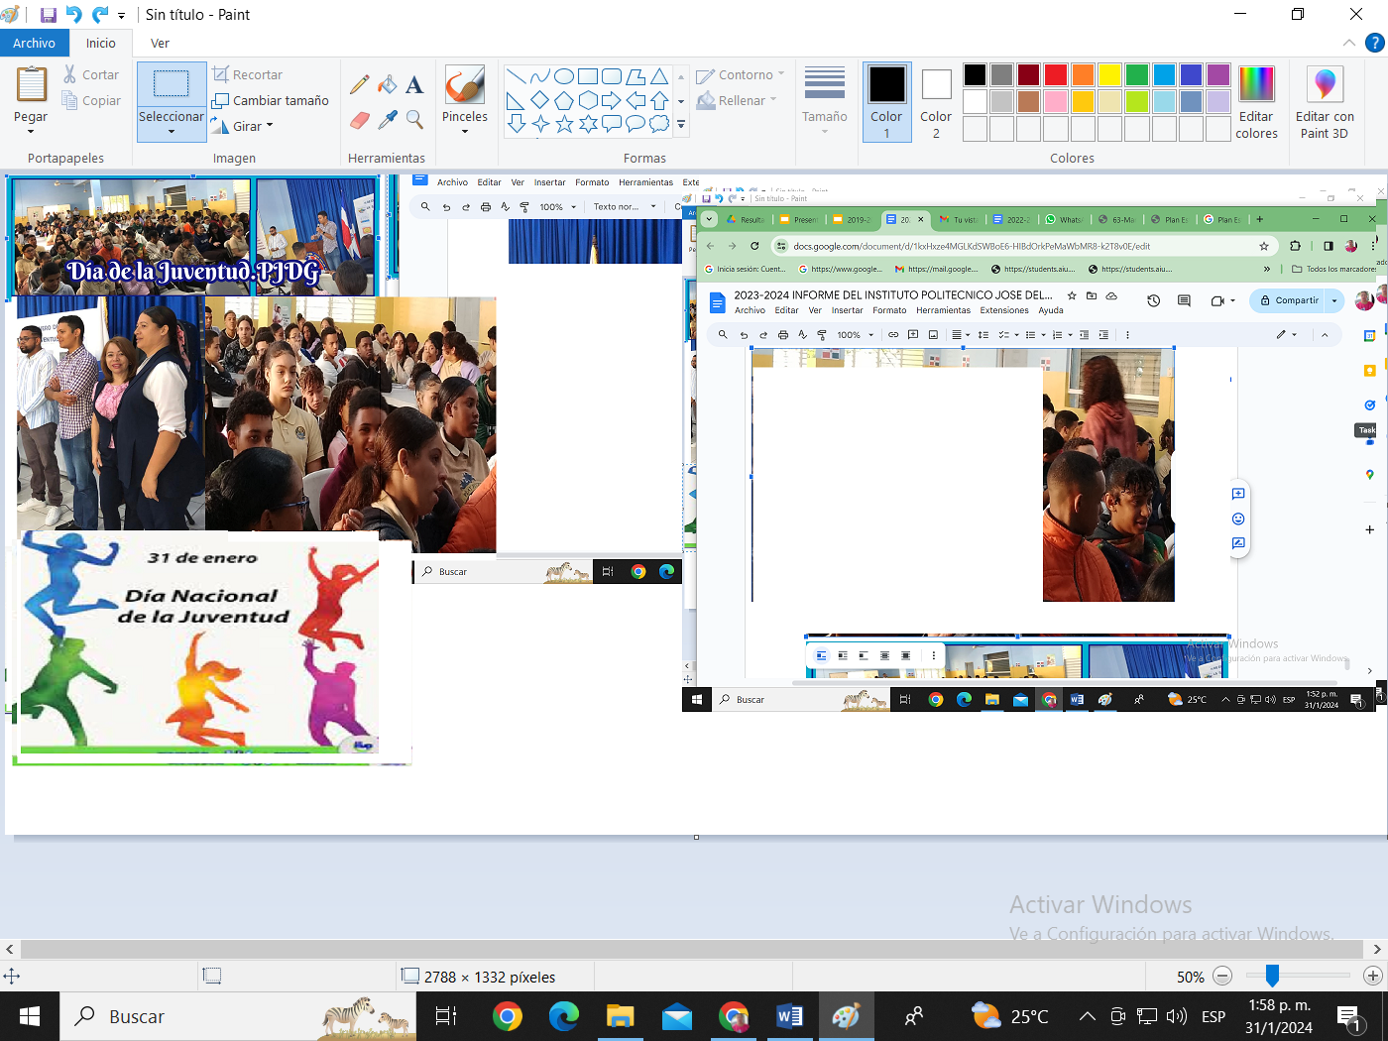This screenshot has width=1388, height=1041.
Task: Click the Editar colores button
Action: point(1256,102)
